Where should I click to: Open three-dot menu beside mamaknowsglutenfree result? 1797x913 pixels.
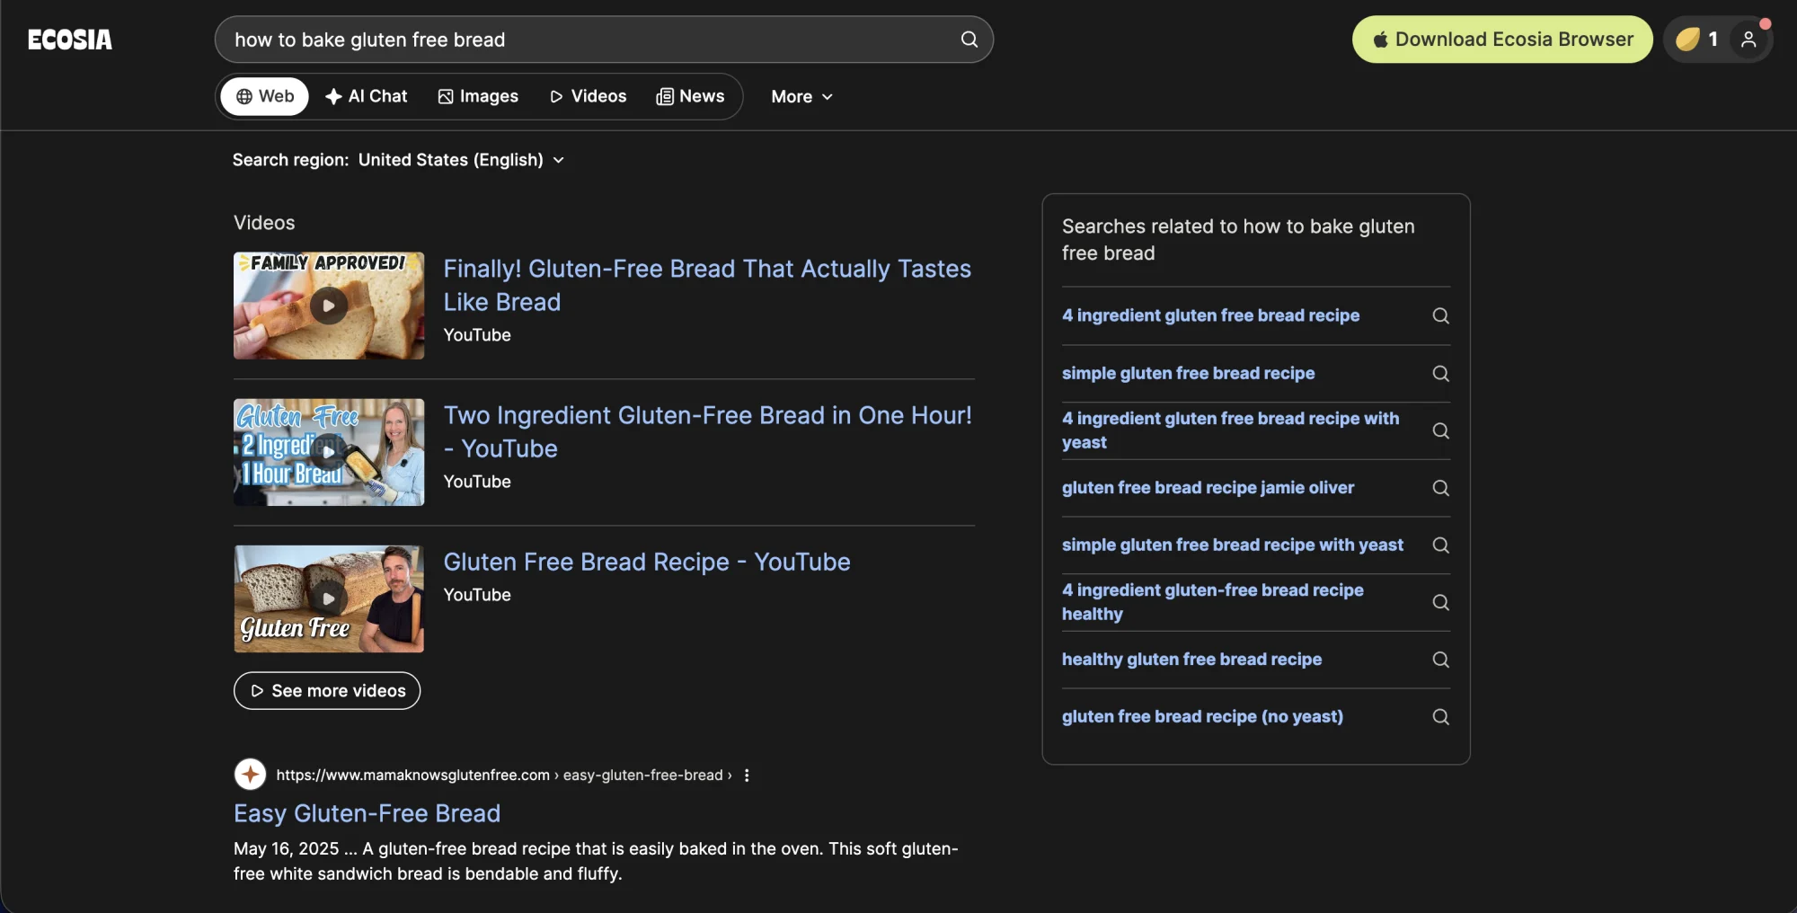click(x=747, y=775)
